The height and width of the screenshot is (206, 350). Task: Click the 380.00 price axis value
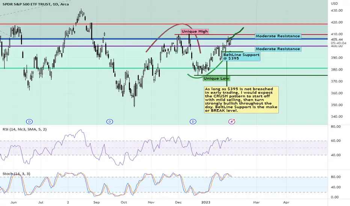tap(337, 70)
